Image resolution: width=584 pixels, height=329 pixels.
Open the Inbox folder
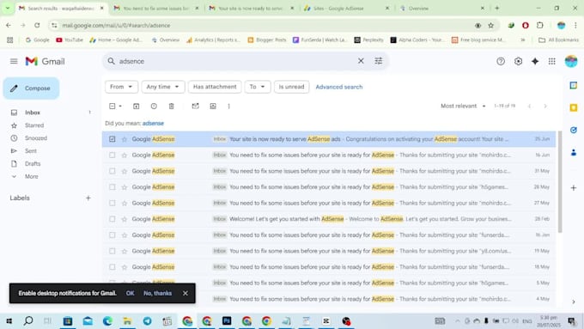(33, 113)
